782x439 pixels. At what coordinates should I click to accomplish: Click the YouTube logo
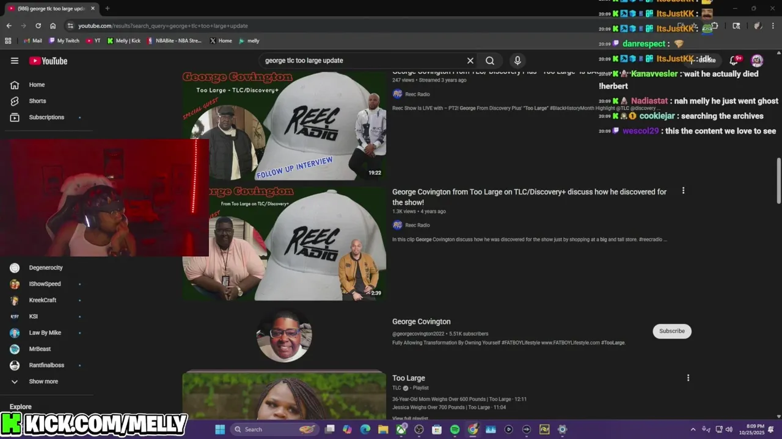click(48, 61)
